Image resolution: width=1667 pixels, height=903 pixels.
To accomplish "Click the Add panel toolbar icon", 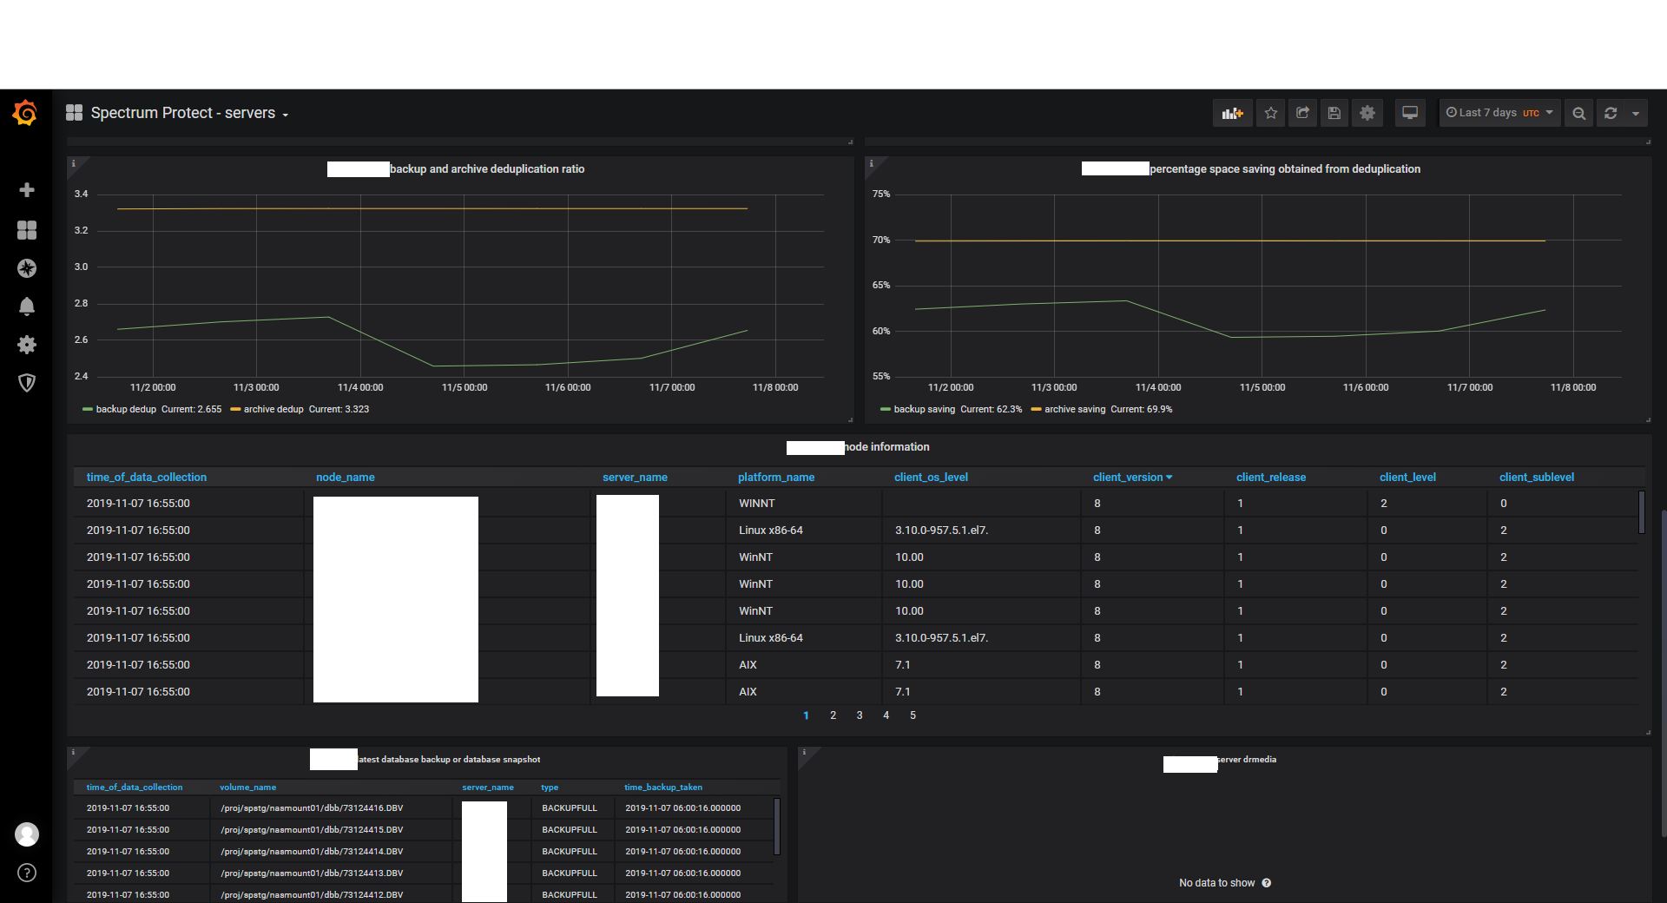I will 1233,113.
